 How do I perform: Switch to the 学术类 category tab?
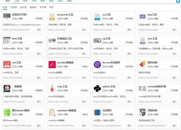click(x=43, y=7)
